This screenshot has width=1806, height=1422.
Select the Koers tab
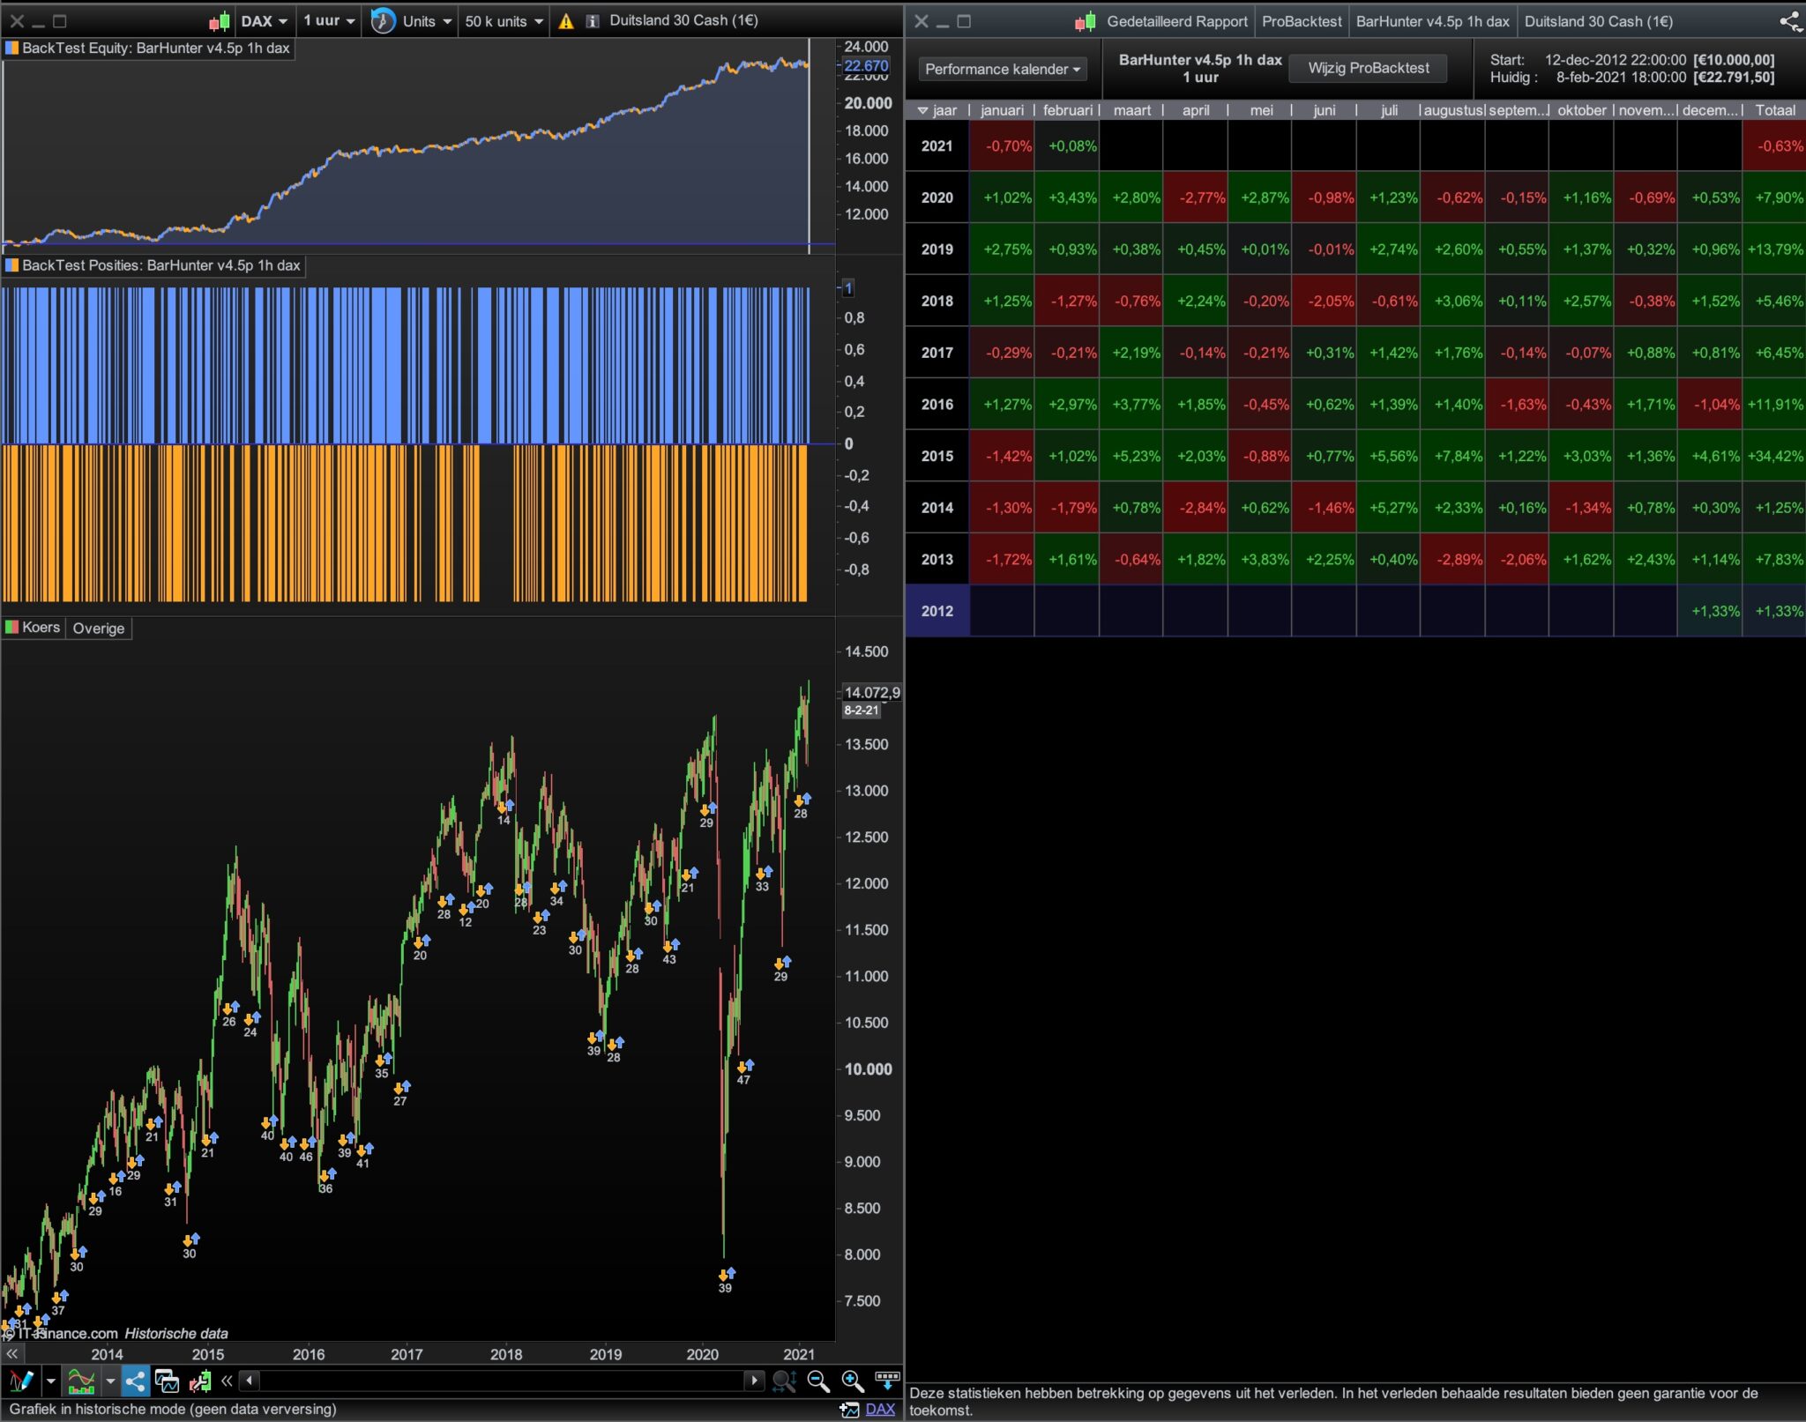34,628
